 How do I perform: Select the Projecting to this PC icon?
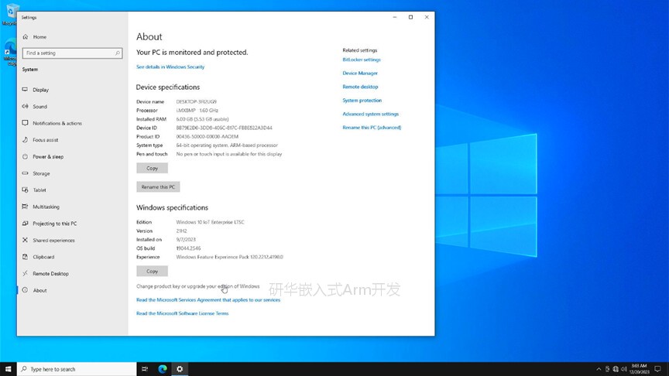(25, 223)
